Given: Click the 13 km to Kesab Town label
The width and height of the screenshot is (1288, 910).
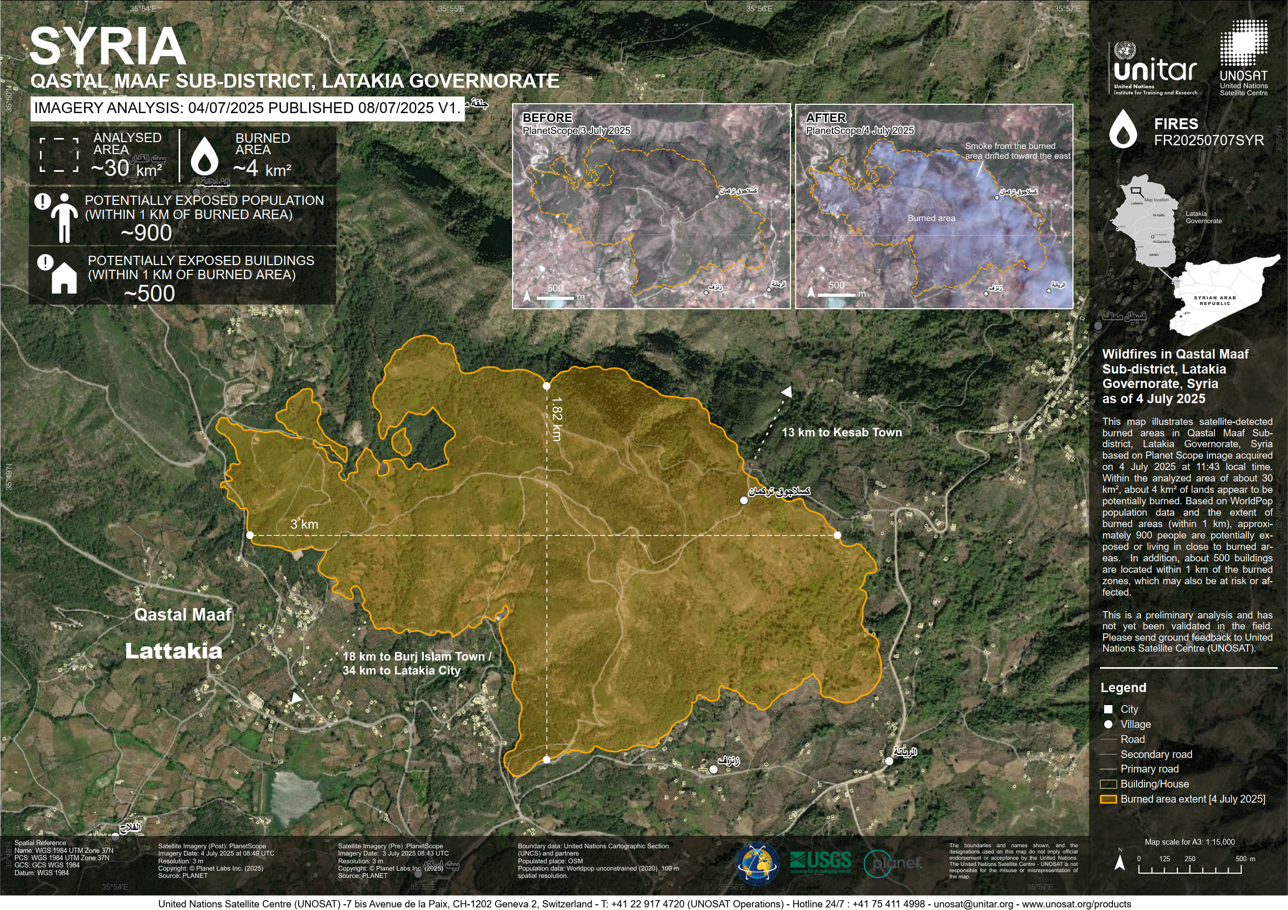Looking at the screenshot, I should point(841,432).
